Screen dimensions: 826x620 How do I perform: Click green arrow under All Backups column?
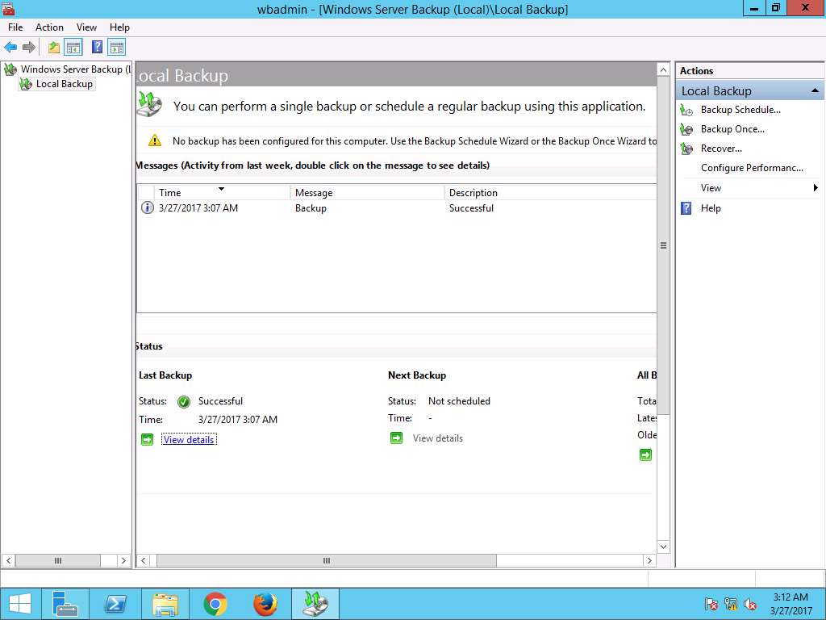tap(645, 455)
